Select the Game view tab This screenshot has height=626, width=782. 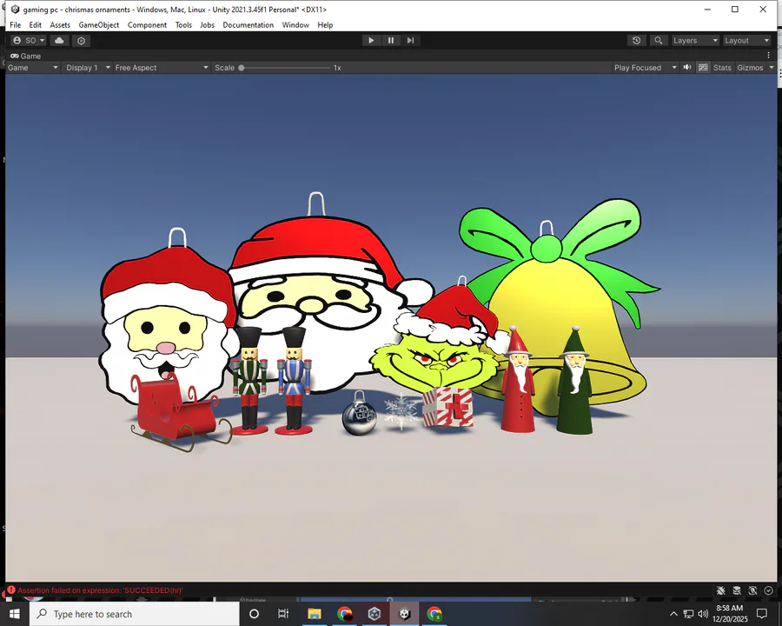tap(26, 56)
